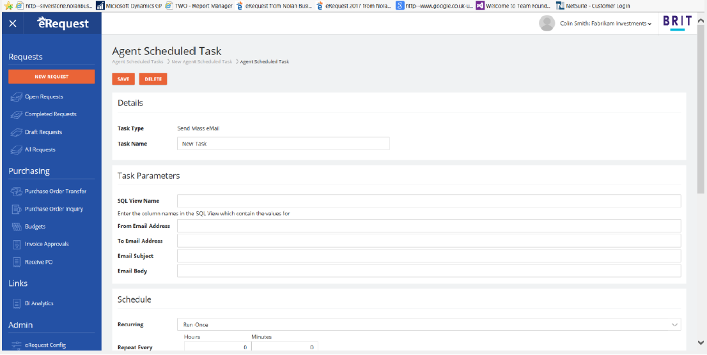
Task: Open the Recurring dropdown
Action: (x=428, y=324)
